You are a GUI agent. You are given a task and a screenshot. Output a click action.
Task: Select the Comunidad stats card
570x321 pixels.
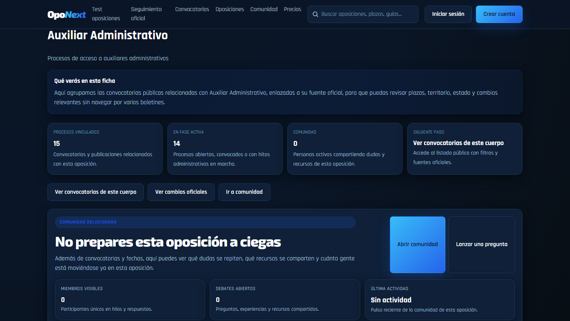pyautogui.click(x=345, y=149)
